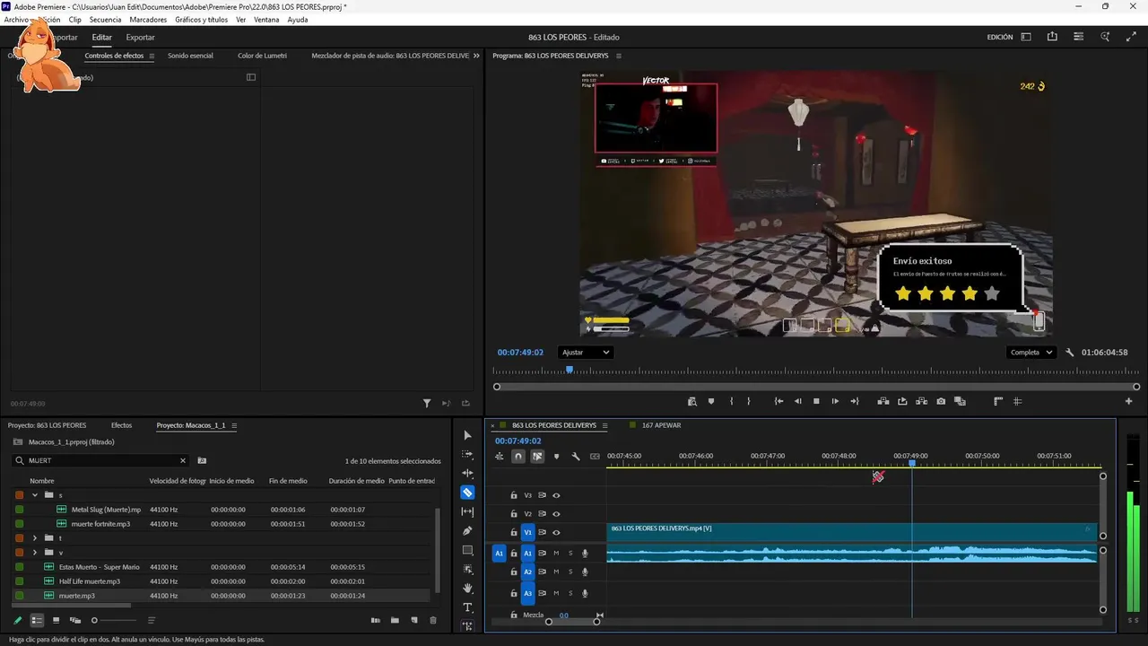Toggle the timeline Snap magnet button
The height and width of the screenshot is (646, 1148).
point(518,457)
